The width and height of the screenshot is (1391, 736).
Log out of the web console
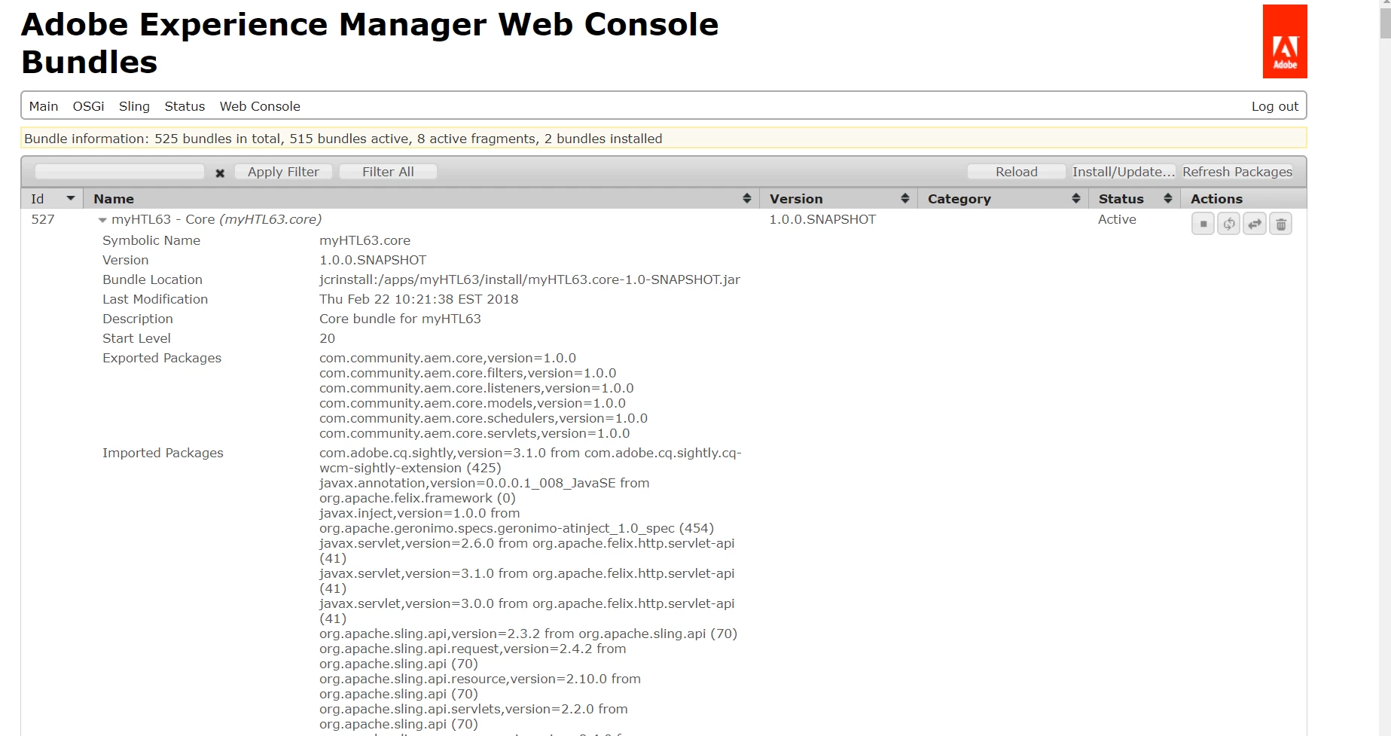coord(1274,106)
